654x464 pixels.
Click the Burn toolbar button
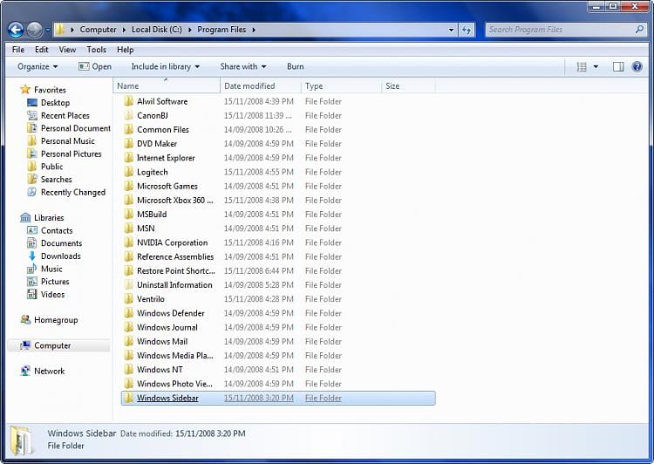click(296, 67)
